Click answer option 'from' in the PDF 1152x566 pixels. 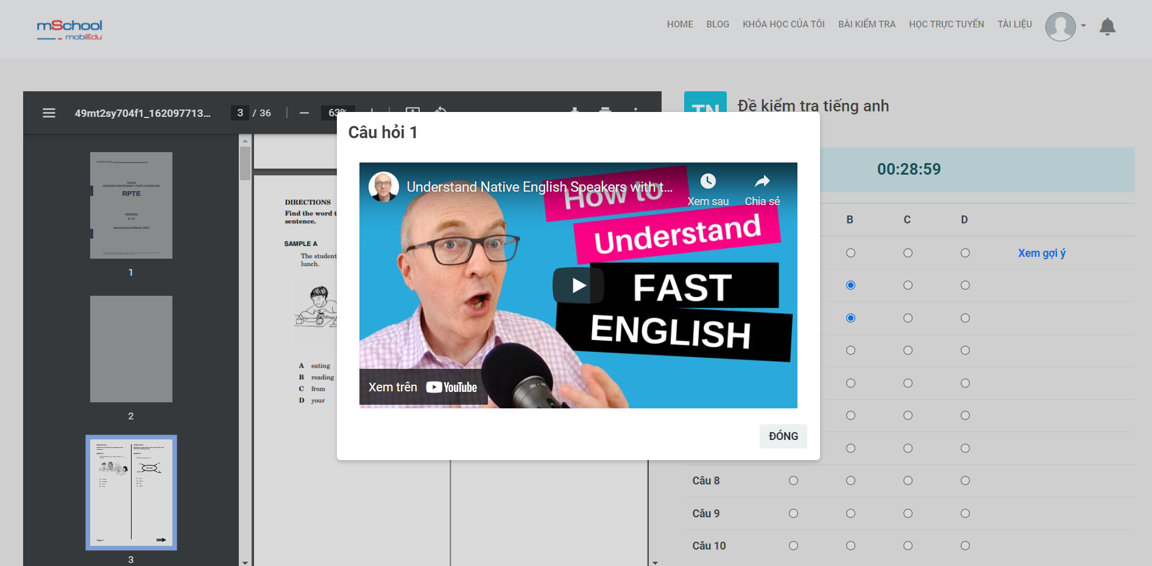click(x=318, y=389)
